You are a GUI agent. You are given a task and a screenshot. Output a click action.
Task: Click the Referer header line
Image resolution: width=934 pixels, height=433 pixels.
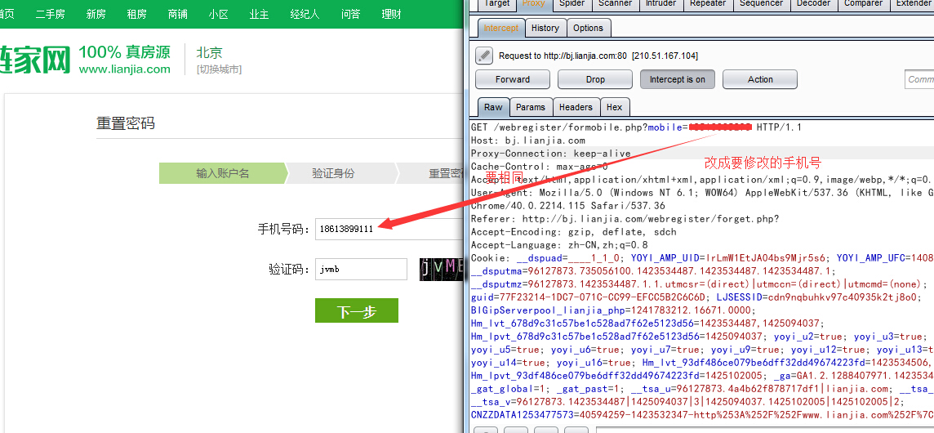click(x=625, y=219)
